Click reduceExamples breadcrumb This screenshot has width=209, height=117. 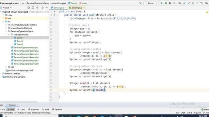[59, 3]
